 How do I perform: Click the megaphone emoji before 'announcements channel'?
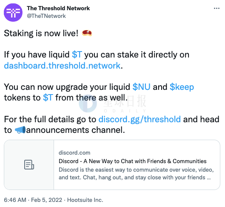(20, 130)
